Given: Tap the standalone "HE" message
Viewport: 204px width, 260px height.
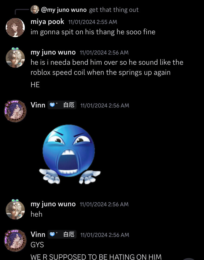Looking at the screenshot, I should (35, 85).
